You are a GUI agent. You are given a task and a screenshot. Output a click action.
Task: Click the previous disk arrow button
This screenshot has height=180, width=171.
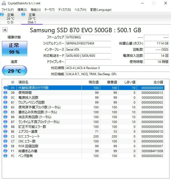5,30
